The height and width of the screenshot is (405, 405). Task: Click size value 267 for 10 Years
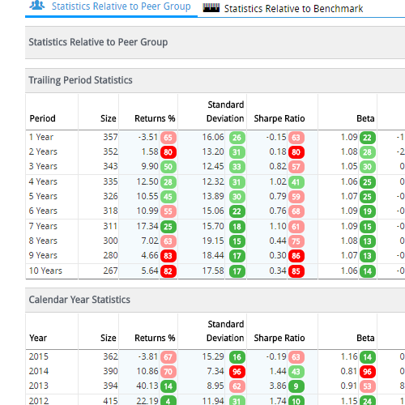[x=110, y=271]
